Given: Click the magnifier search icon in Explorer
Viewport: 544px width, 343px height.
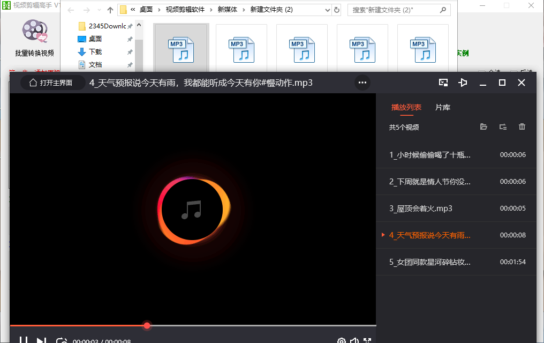Looking at the screenshot, I should coord(443,10).
